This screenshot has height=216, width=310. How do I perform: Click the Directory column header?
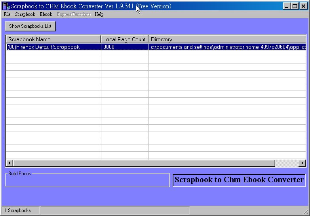227,39
